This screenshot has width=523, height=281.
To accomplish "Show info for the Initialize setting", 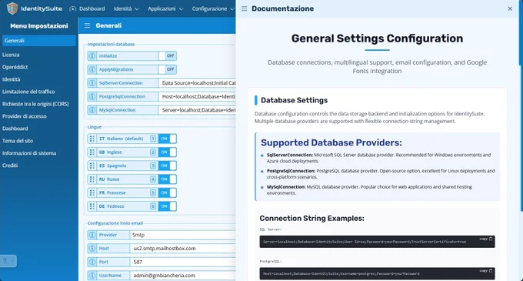I will tap(92, 55).
